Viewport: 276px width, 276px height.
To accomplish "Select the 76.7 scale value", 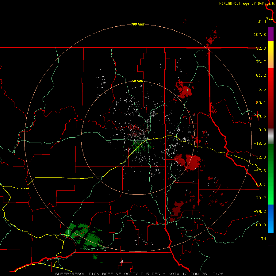I will tap(261, 62).
